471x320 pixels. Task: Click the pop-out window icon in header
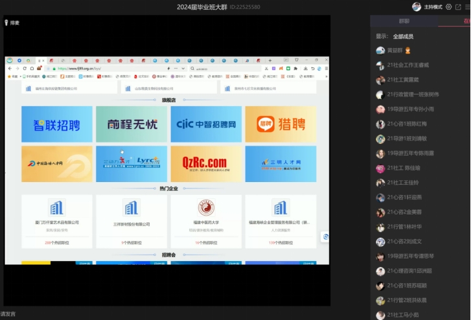[458, 6]
